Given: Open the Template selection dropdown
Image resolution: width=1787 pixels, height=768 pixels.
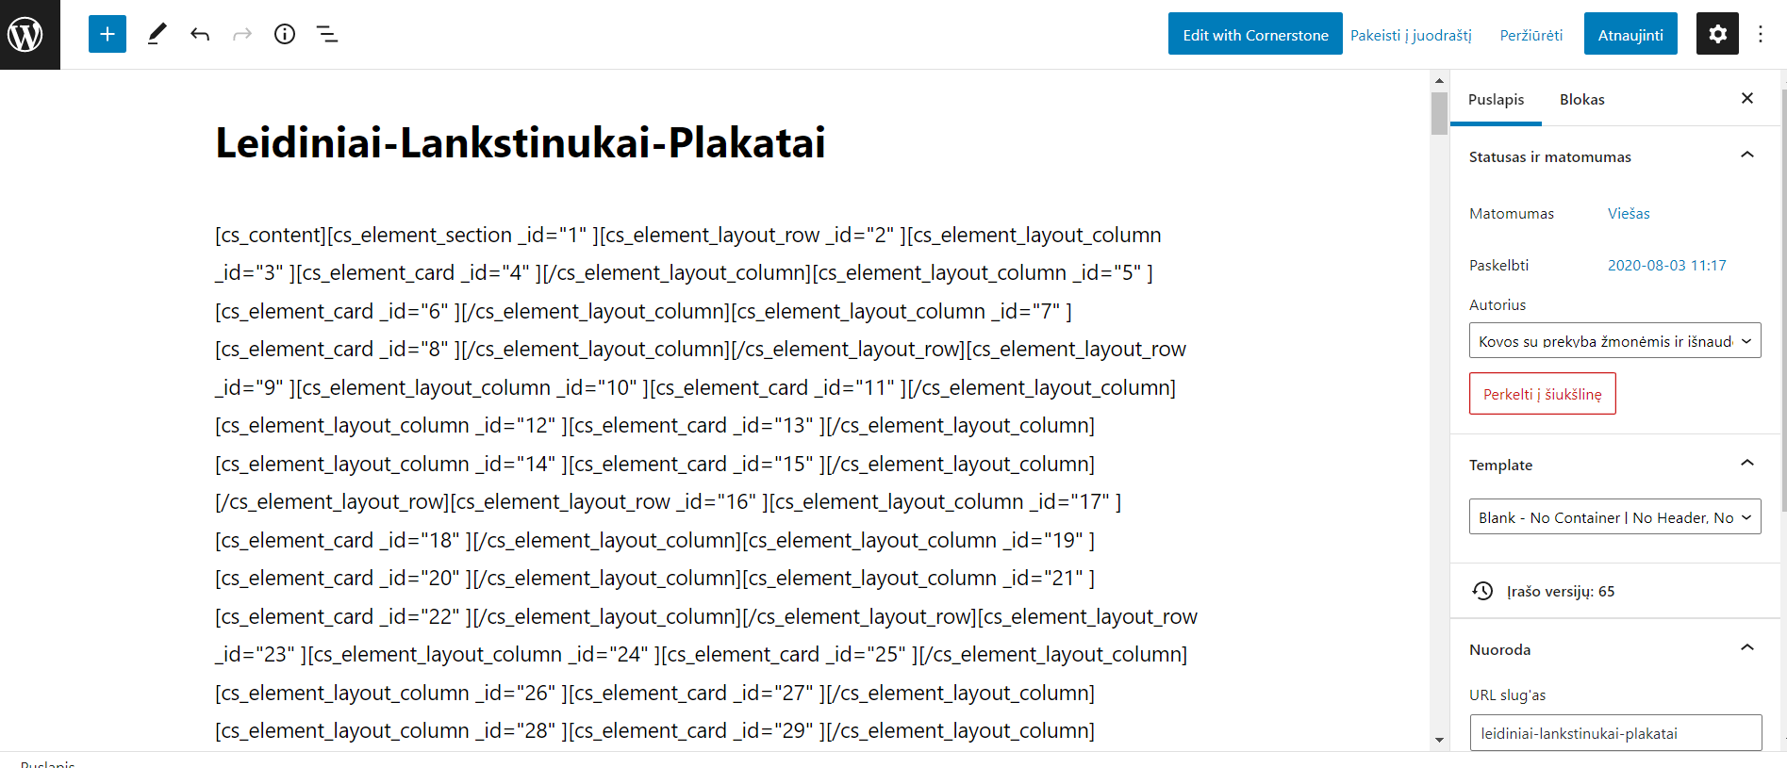Looking at the screenshot, I should pos(1614,516).
